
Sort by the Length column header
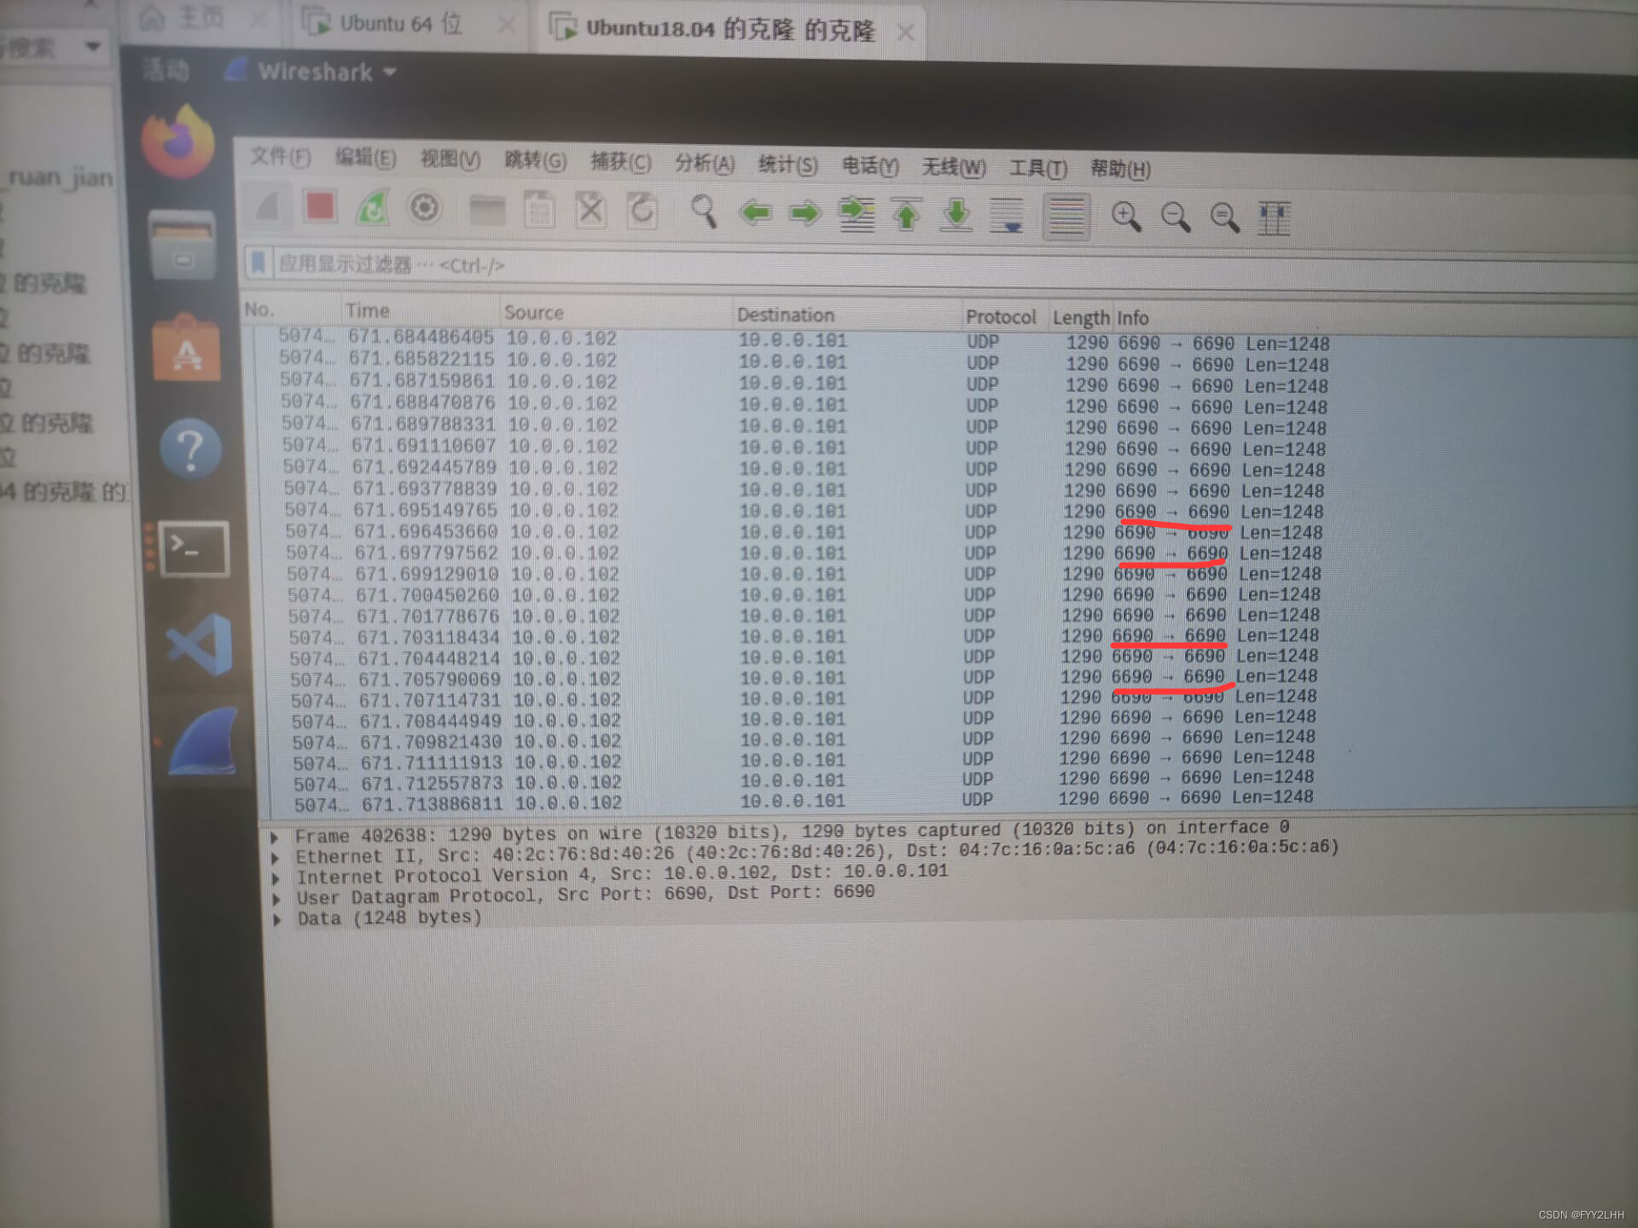[x=1080, y=318]
